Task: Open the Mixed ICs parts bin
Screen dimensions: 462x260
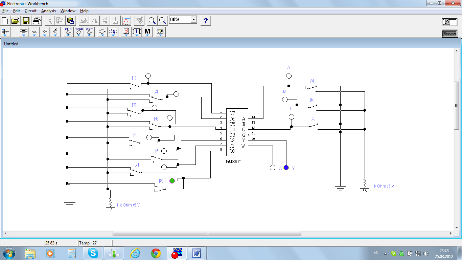Action: pos(79,32)
